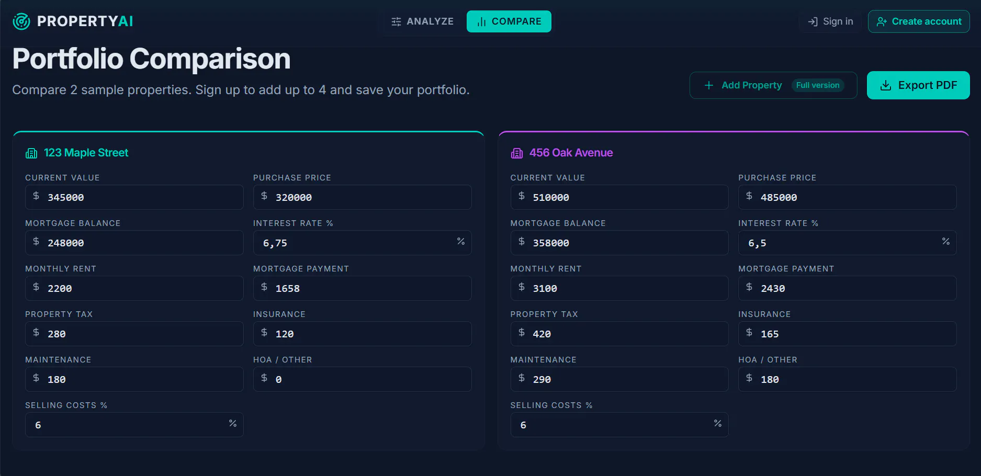Click dollar icon in Maple HOA field

[x=264, y=378]
